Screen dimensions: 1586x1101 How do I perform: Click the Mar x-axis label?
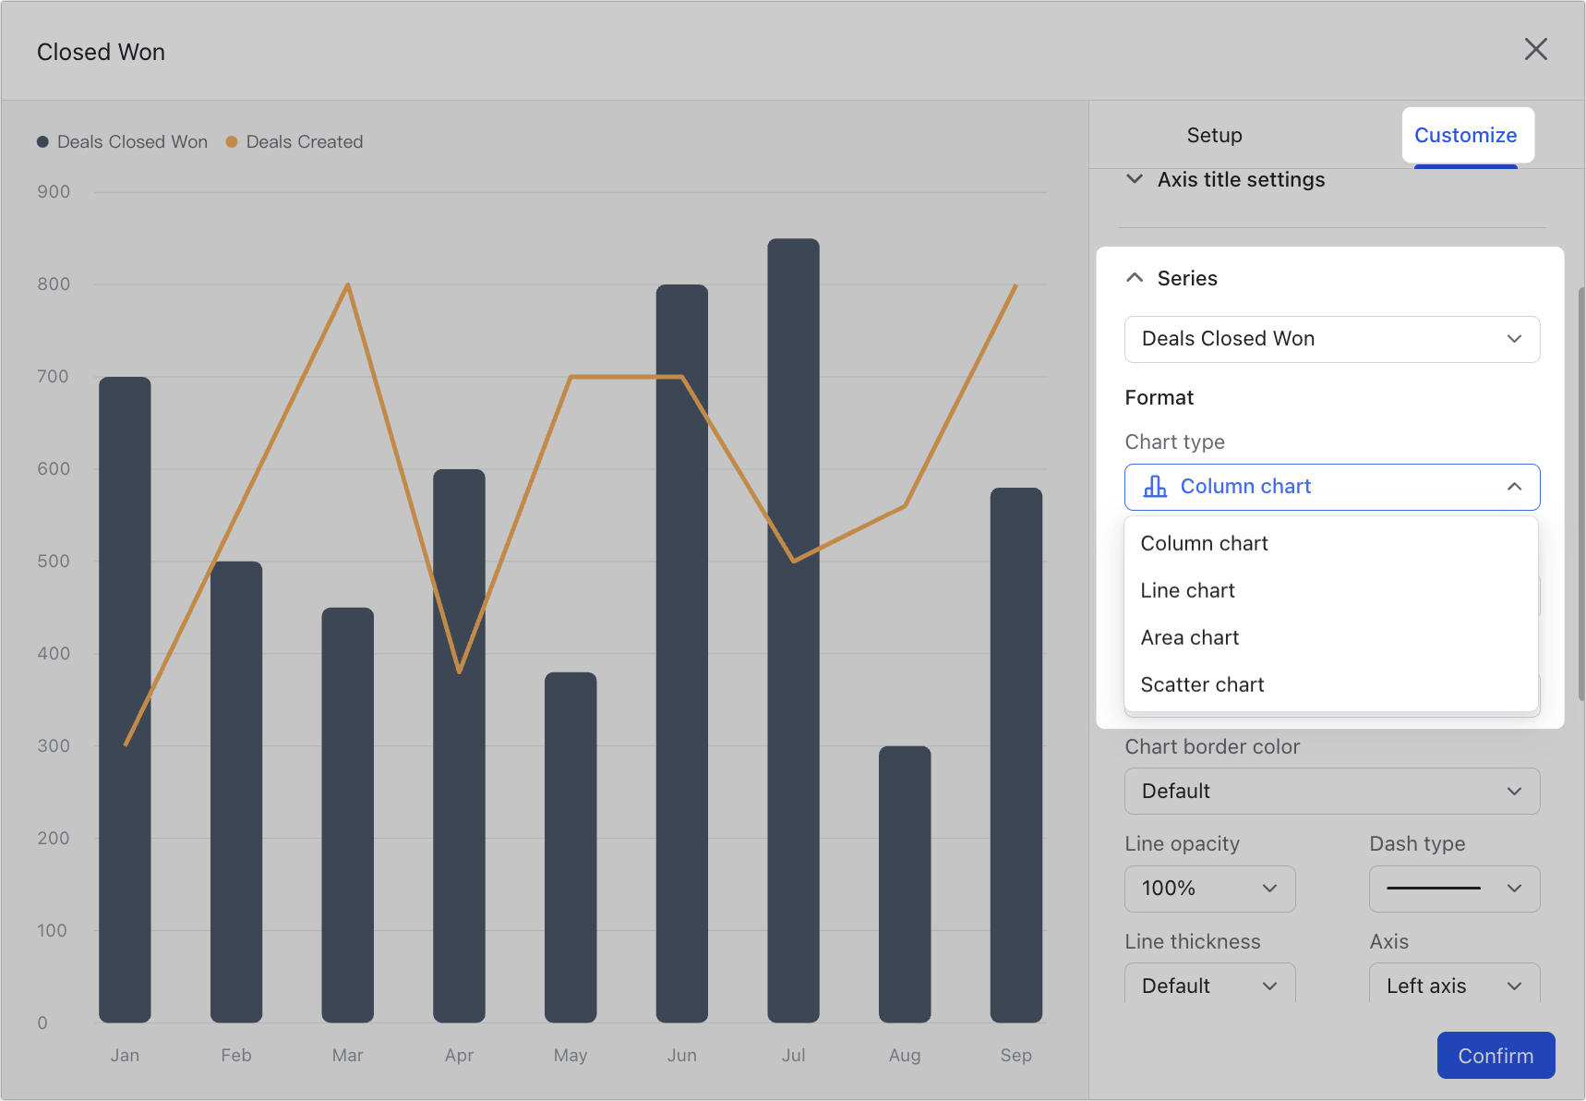(x=348, y=1056)
